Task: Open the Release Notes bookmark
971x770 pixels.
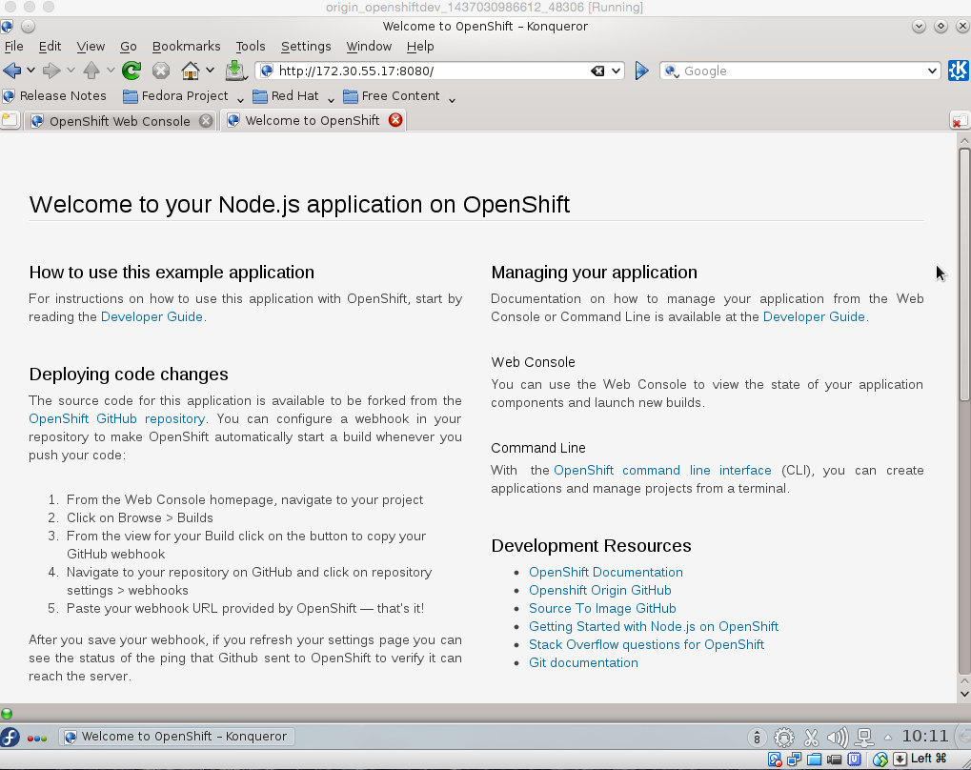Action: 54,96
